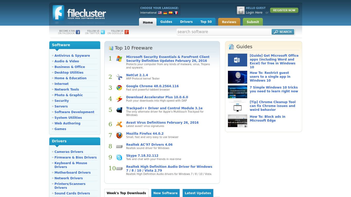Open the Servers software category

pos(61,106)
